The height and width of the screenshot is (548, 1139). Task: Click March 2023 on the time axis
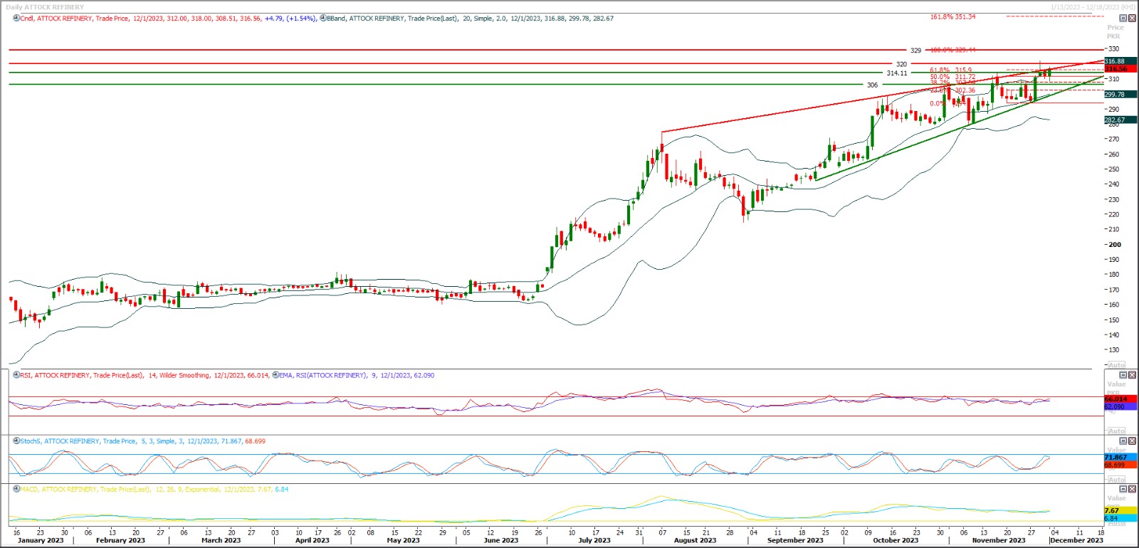click(221, 540)
